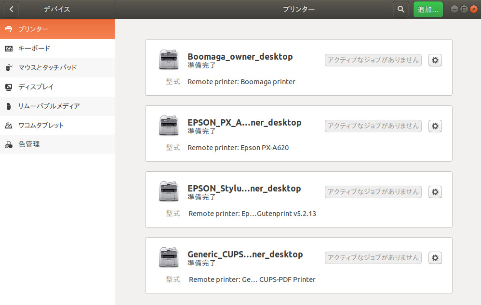Show jobs button for EPSON_PX_A printer
This screenshot has height=305, width=481.
tap(373, 126)
